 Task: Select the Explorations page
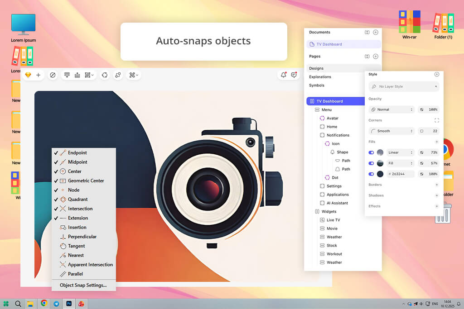pos(320,77)
